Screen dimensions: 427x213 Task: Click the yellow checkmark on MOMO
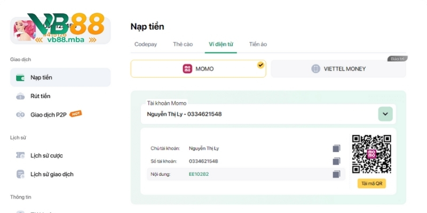point(260,65)
